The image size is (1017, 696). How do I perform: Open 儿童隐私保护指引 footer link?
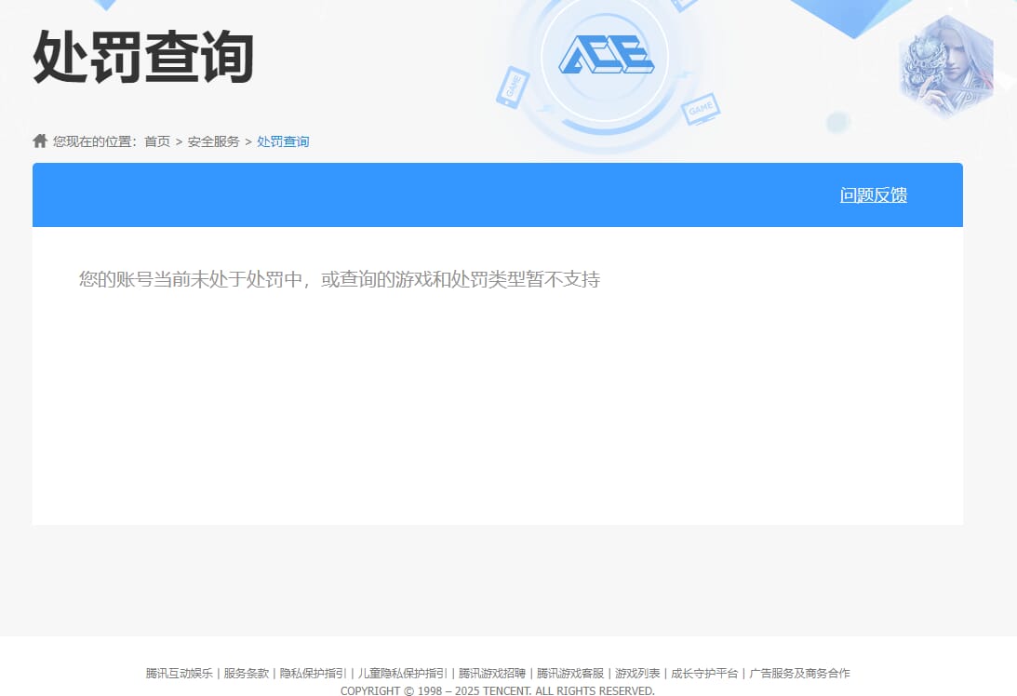point(403,674)
